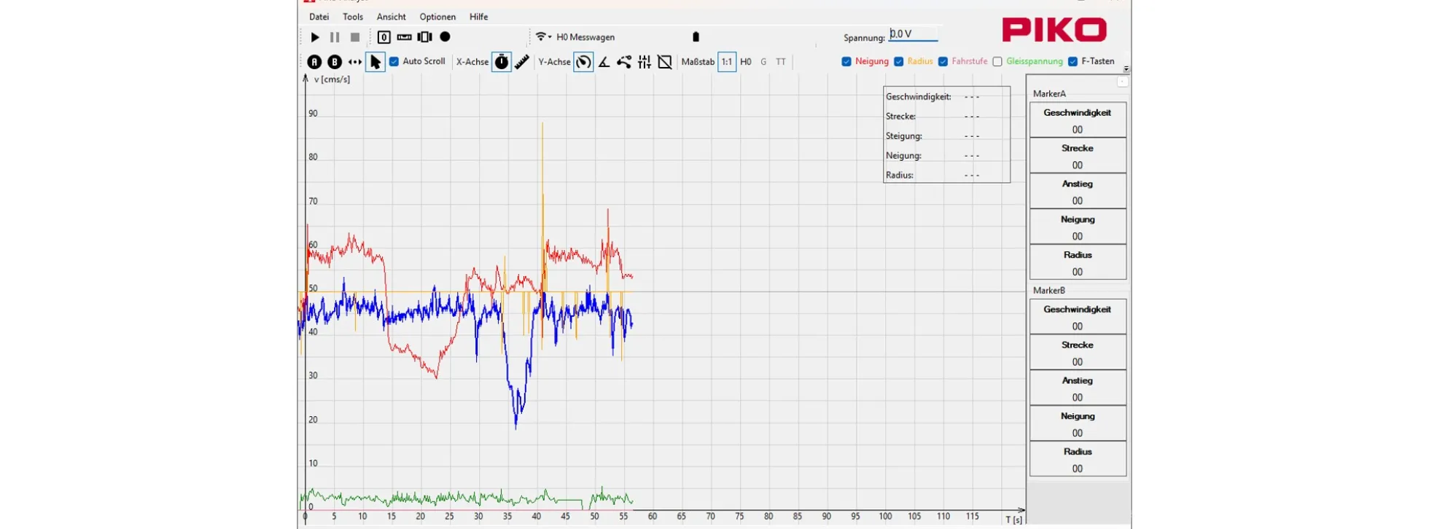
Task: Toggle the Neigung curve checkbox
Action: [846, 61]
